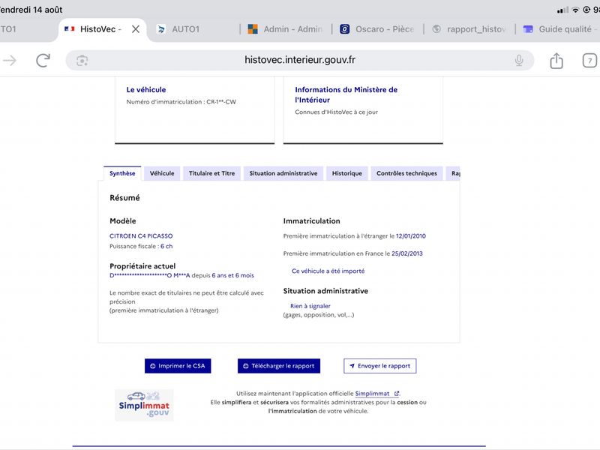This screenshot has height=450, width=600.
Task: Click the rotation lock icon in status bar
Action: [586, 10]
